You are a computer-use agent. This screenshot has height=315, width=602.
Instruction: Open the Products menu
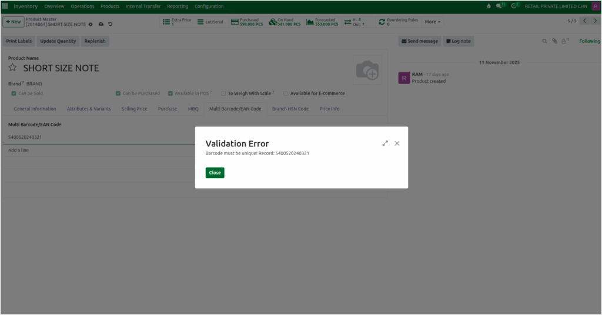[110, 6]
